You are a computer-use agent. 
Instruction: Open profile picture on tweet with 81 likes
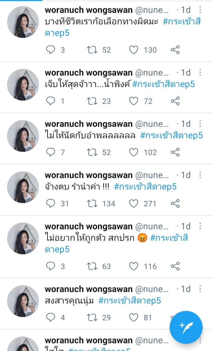click(23, 301)
